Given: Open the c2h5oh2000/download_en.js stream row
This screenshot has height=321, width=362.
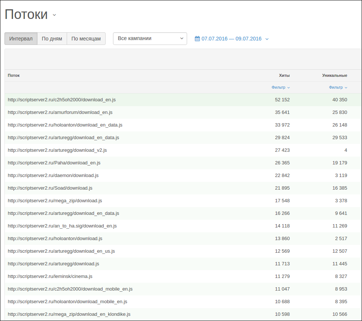Looking at the screenshot, I should tap(183, 100).
